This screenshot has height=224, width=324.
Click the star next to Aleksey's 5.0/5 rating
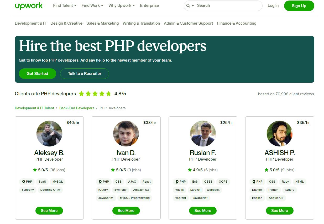(35, 170)
